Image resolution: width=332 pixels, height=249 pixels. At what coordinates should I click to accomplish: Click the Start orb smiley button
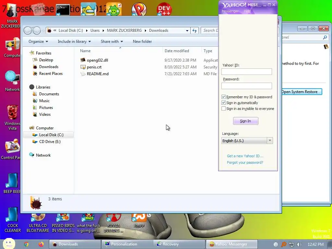(9, 243)
